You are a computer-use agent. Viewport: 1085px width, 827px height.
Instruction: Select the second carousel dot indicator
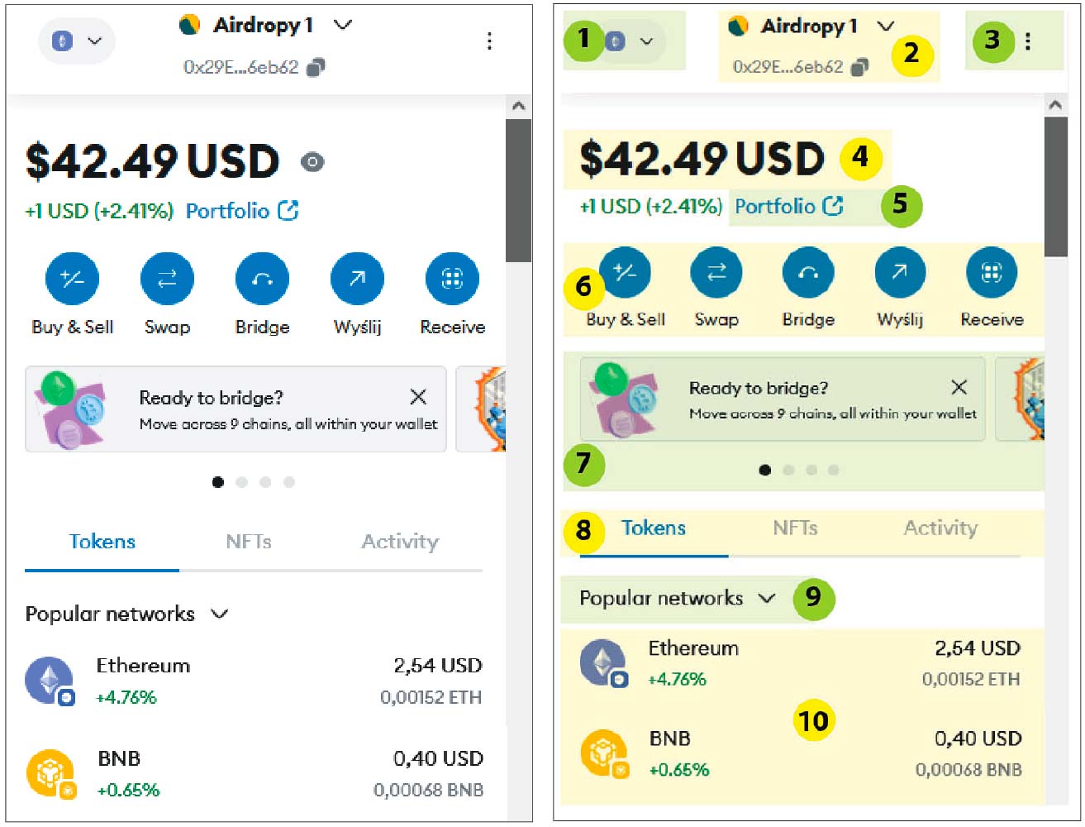241,482
